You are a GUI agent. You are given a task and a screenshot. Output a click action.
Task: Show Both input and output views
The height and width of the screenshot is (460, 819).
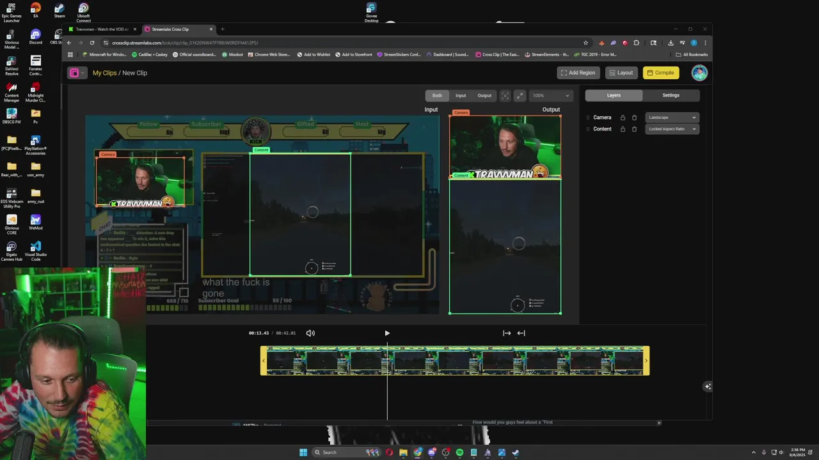click(437, 96)
